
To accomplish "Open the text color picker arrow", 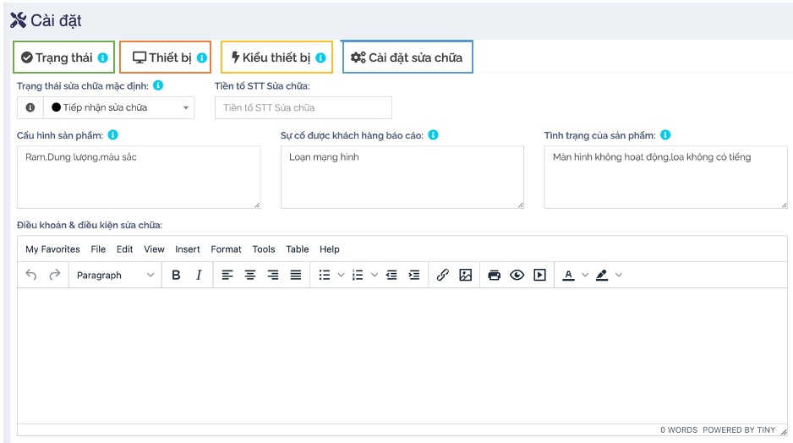I will click(585, 275).
